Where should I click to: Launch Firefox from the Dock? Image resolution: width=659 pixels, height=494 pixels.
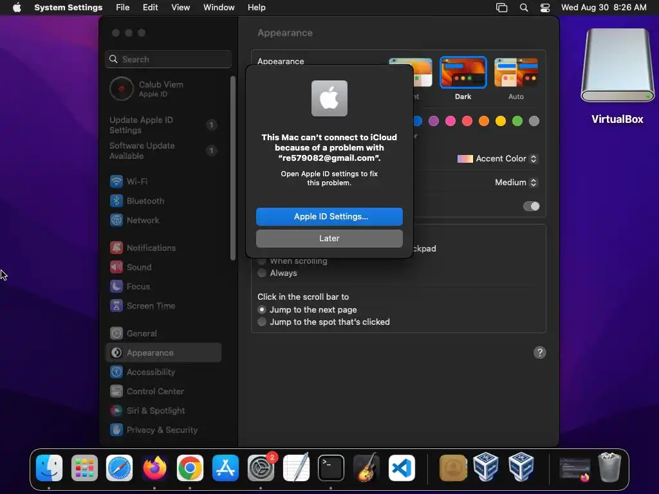154,468
